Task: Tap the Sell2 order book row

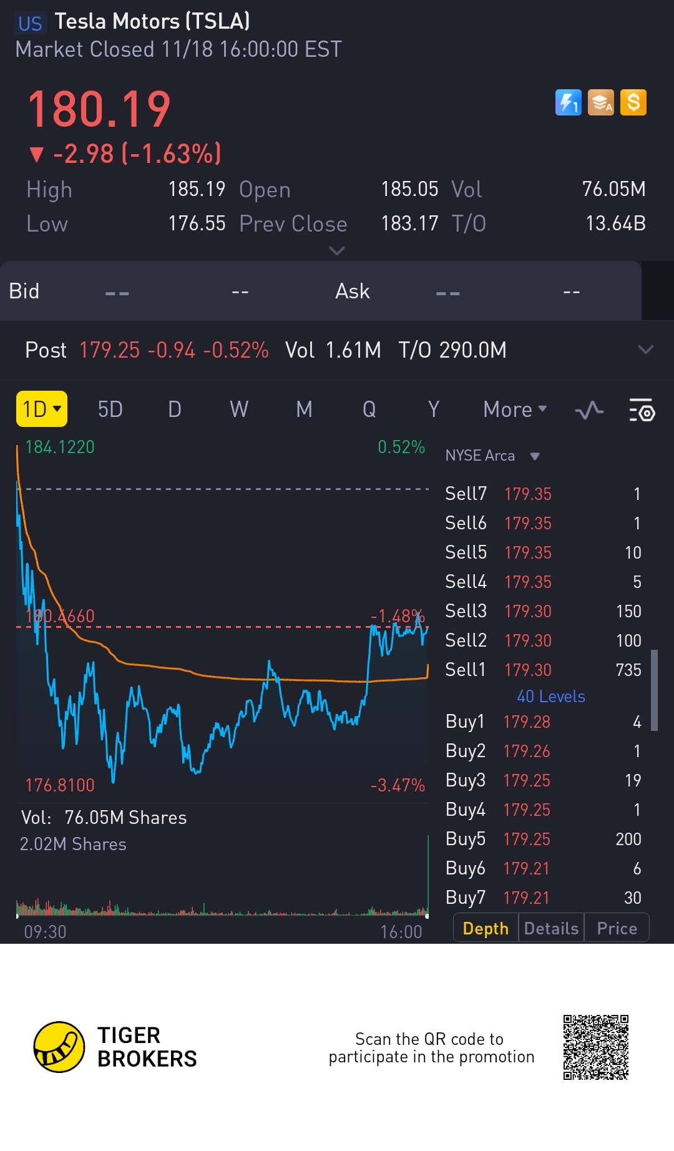Action: 543,640
